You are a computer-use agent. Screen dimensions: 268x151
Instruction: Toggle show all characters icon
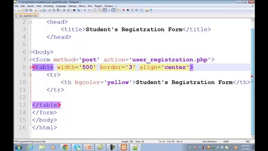coord(109,10)
